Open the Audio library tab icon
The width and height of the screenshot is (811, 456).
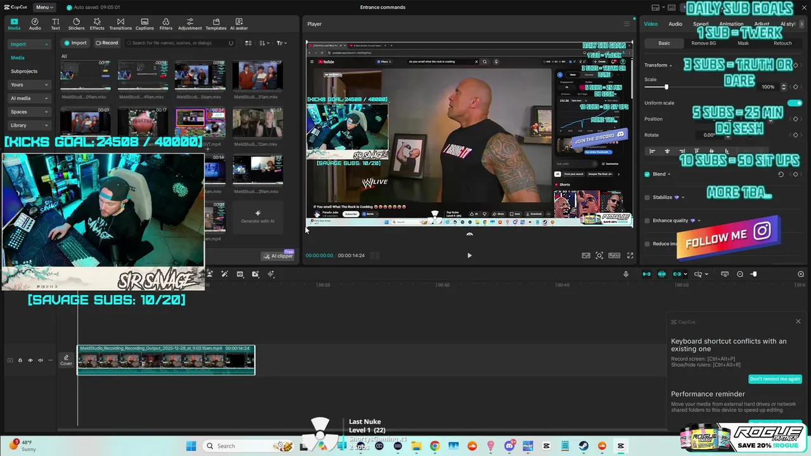tap(35, 24)
